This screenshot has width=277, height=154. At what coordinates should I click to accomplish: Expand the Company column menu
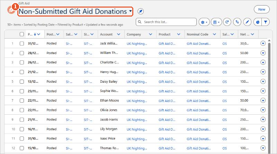(151, 34)
